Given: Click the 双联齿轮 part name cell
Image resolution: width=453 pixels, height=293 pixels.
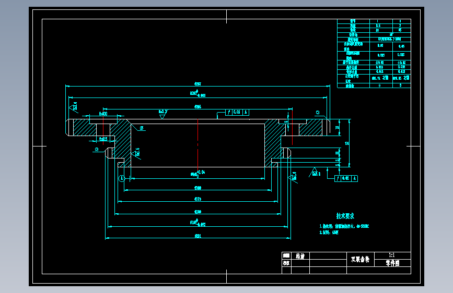Looking at the screenshot, I should click(361, 259).
